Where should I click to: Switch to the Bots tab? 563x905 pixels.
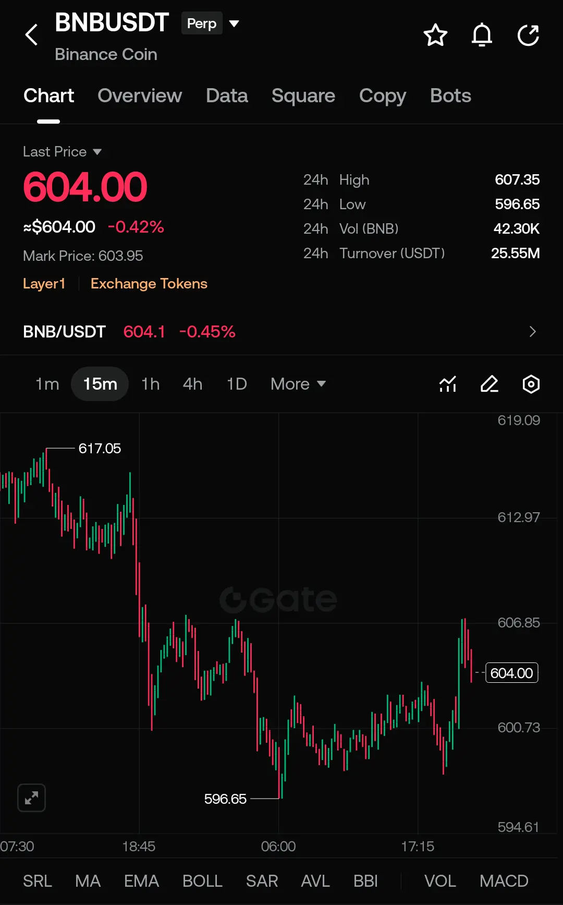tap(450, 96)
